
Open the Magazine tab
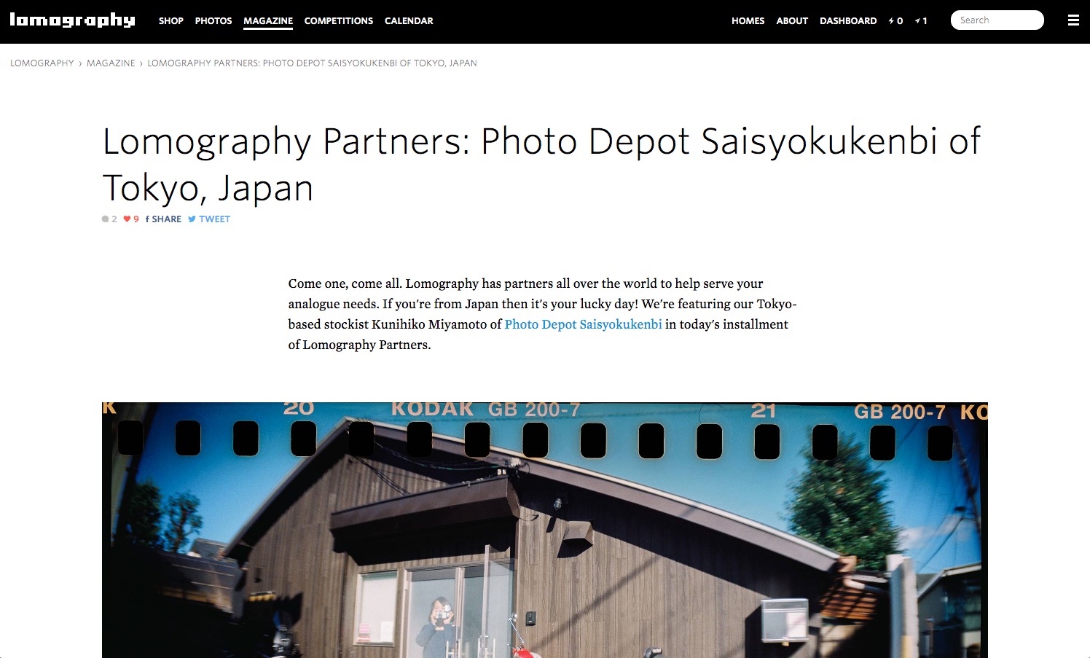click(x=268, y=21)
